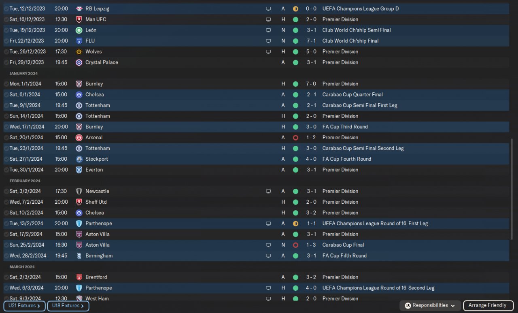Toggle checkmark circle beside 3/2/2024 Newcastle fixture
The image size is (518, 313).
[x=6, y=192]
